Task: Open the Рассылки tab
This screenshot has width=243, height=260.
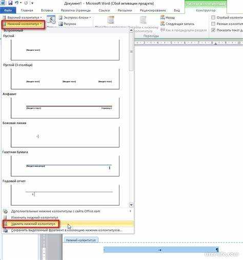Action: tap(125, 10)
